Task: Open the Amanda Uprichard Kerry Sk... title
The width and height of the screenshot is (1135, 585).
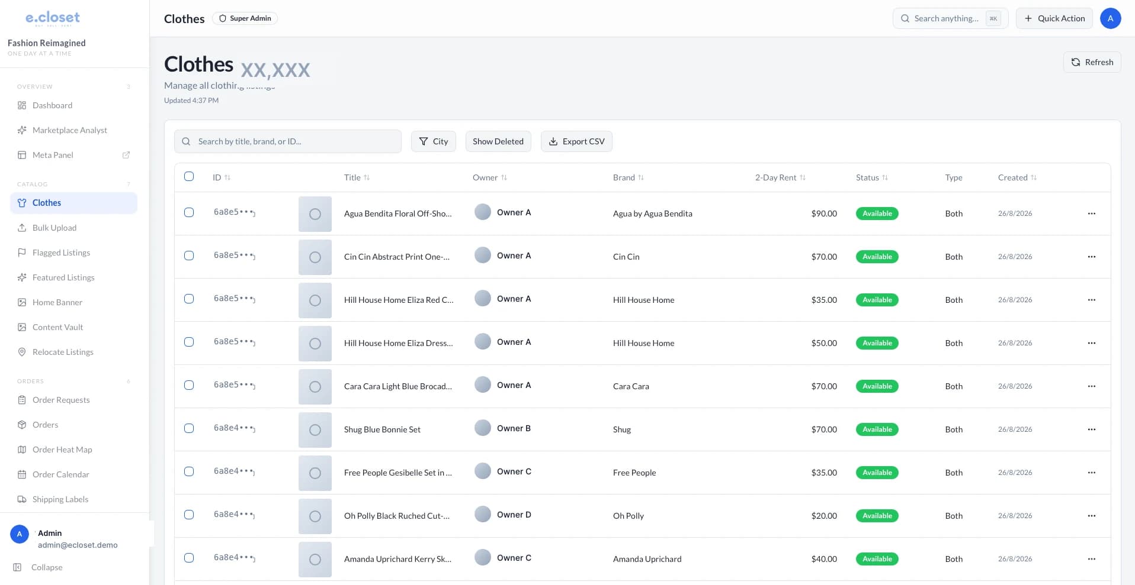Action: (397, 559)
